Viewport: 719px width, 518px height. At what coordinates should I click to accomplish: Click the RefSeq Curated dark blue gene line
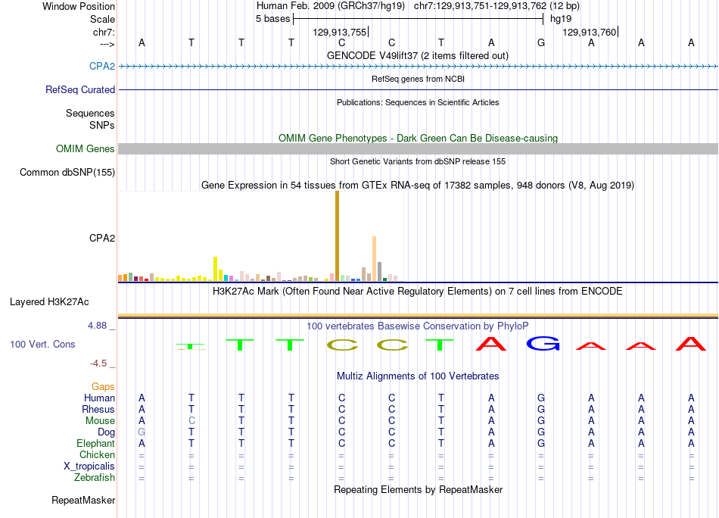coord(419,89)
